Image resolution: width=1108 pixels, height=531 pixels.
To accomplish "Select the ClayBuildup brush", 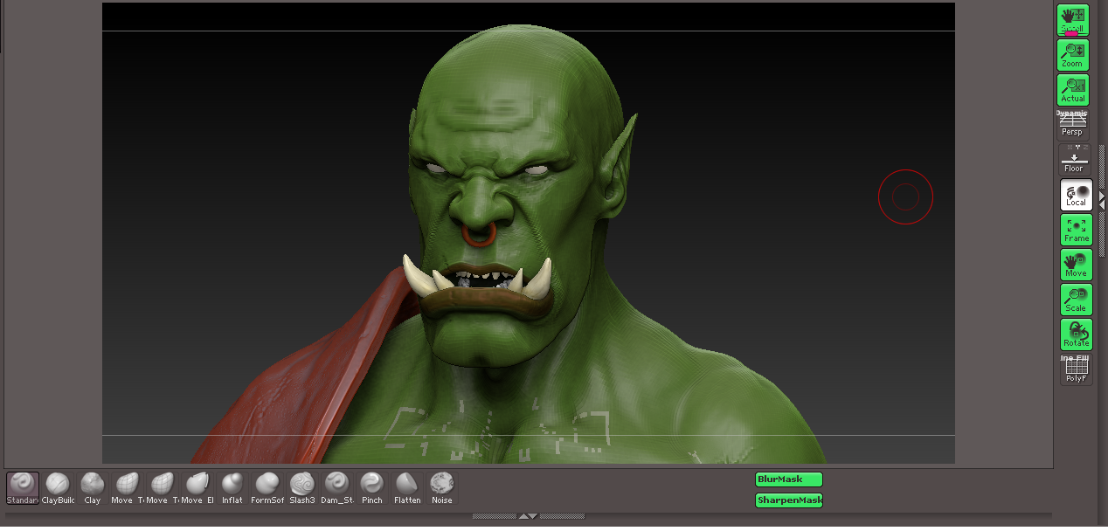I will pyautogui.click(x=58, y=488).
